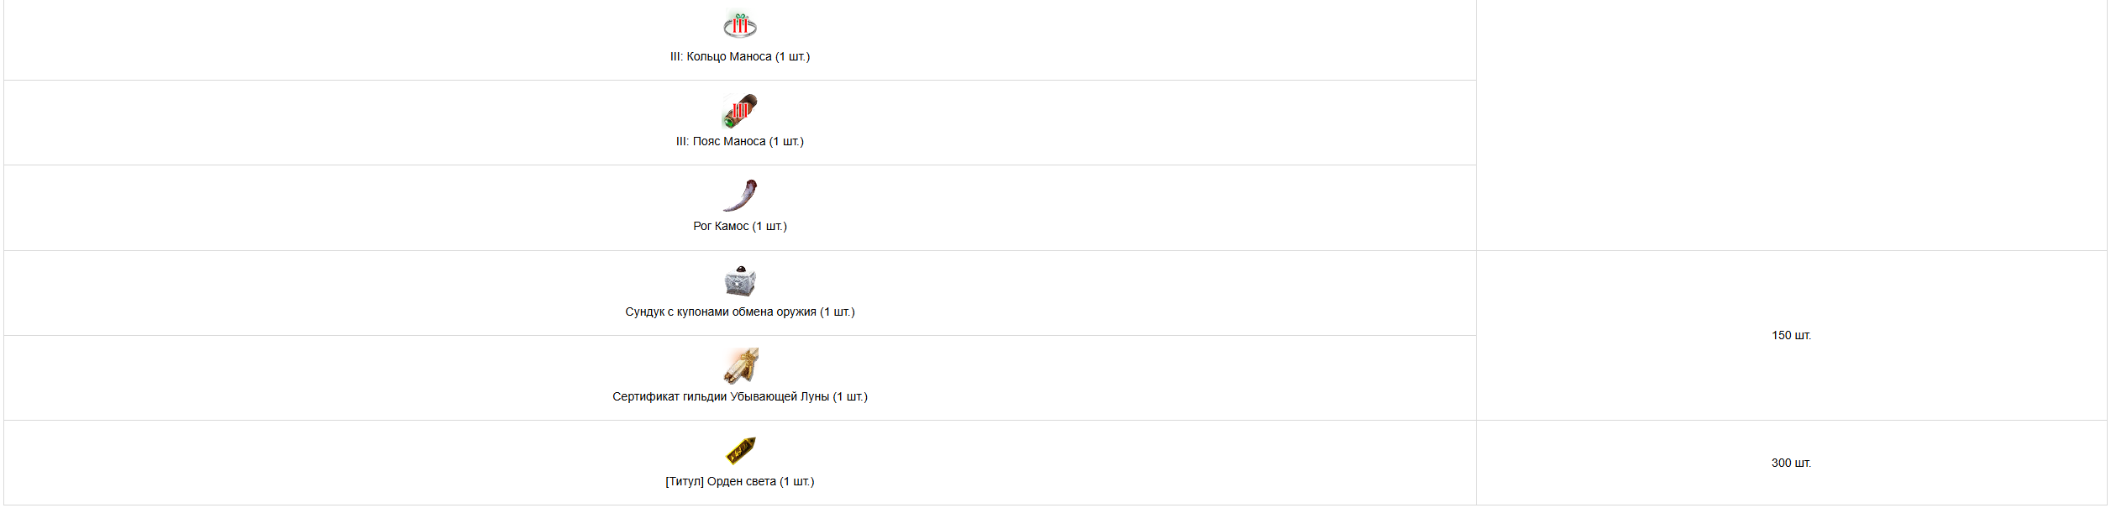Click 'Сертификат гильдии Убывающей Луны' label
Viewport: 2111px width, 508px height.
(x=721, y=396)
